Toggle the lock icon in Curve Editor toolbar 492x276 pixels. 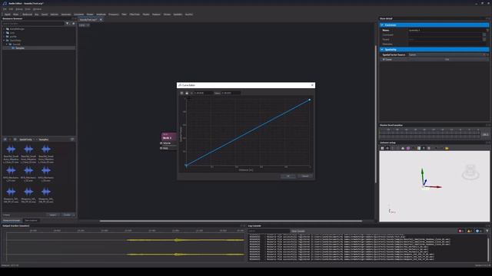(x=187, y=93)
